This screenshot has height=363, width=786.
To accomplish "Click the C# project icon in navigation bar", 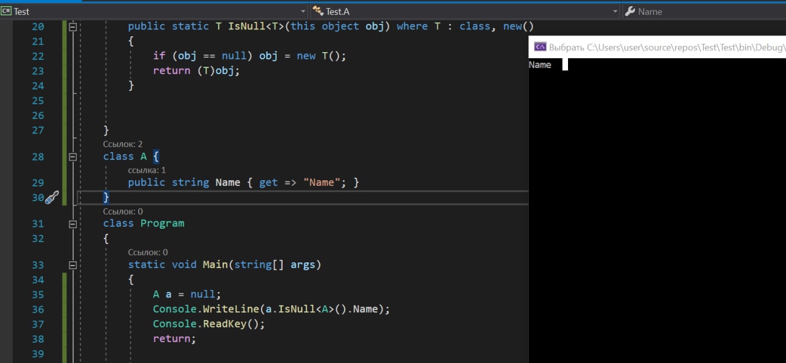I will pos(6,11).
